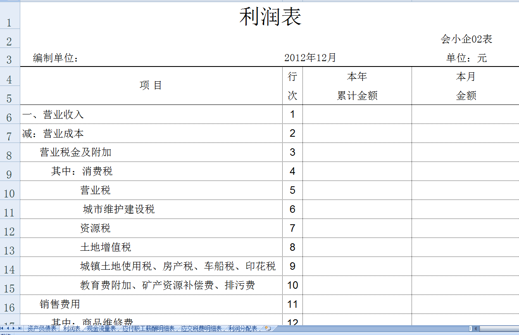Select row header 11
Image resolution: width=519 pixels, height=335 pixels.
(x=10, y=209)
